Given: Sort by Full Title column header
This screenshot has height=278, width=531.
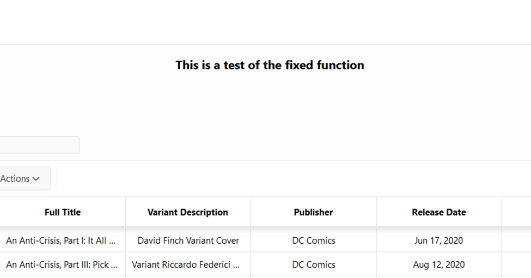Looking at the screenshot, I should [63, 212].
